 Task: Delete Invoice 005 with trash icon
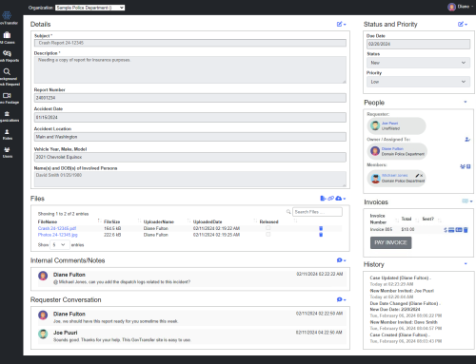466,230
